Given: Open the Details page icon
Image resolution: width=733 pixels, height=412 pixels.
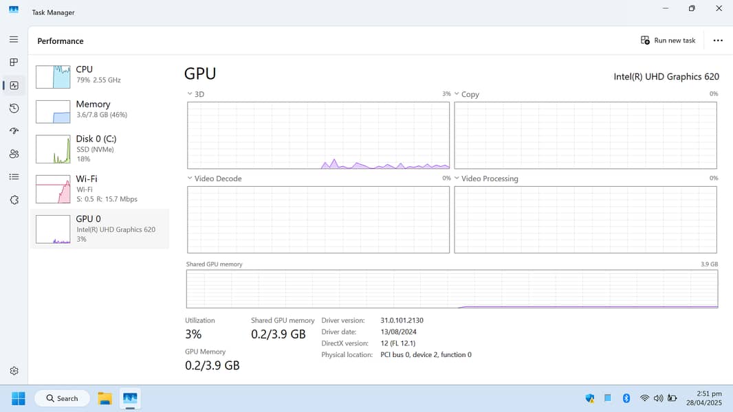Looking at the screenshot, I should (14, 177).
